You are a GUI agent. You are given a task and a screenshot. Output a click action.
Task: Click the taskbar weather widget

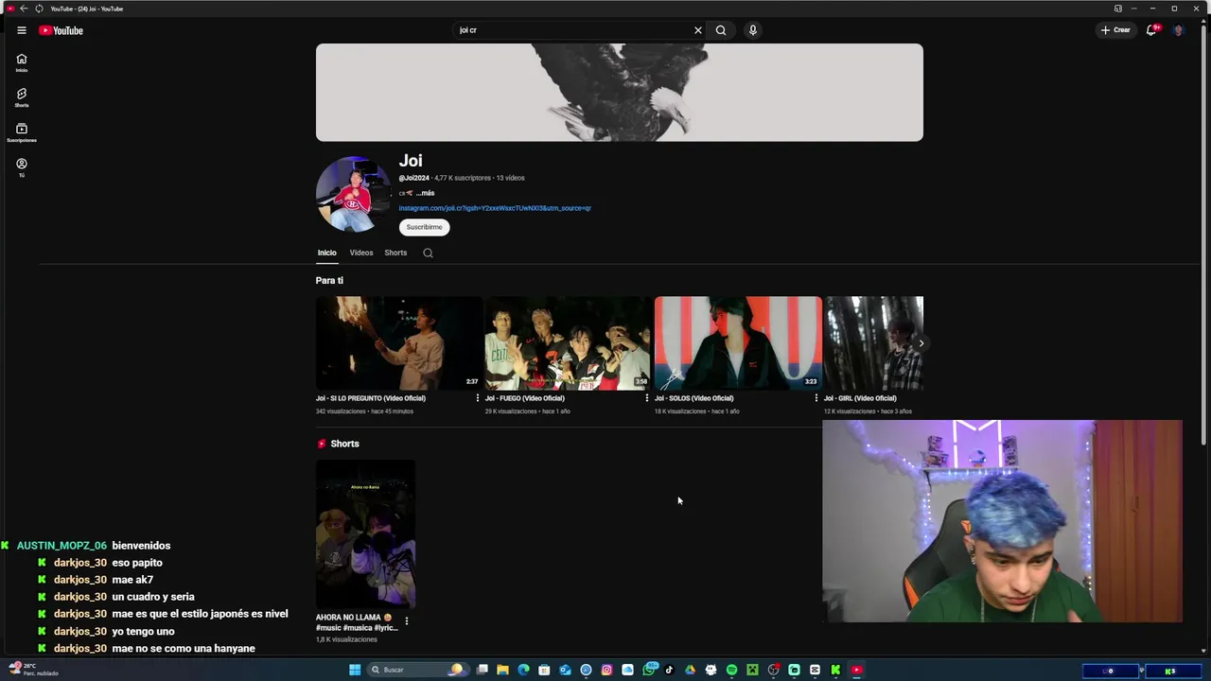[x=33, y=670]
